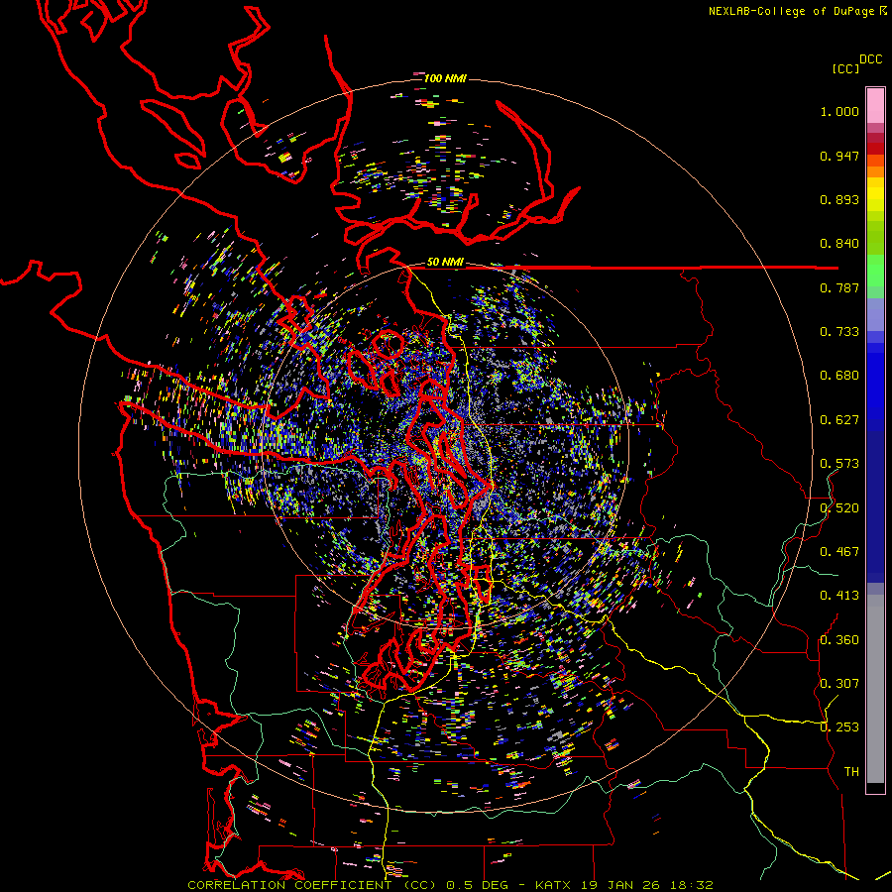Click the 18:32 timestamp in caption
Viewport: 892px width, 892px height.
(x=690, y=885)
